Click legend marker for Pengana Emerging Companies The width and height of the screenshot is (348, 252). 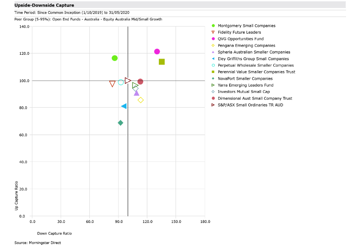click(213, 45)
